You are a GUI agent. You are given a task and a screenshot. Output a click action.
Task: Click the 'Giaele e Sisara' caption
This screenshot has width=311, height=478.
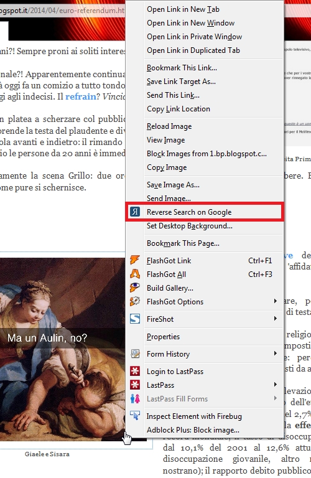pyautogui.click(x=47, y=454)
